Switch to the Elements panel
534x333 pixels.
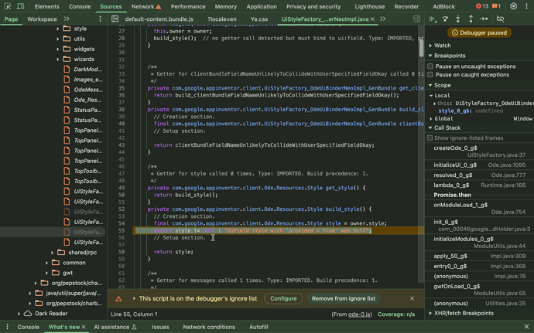coord(46,6)
